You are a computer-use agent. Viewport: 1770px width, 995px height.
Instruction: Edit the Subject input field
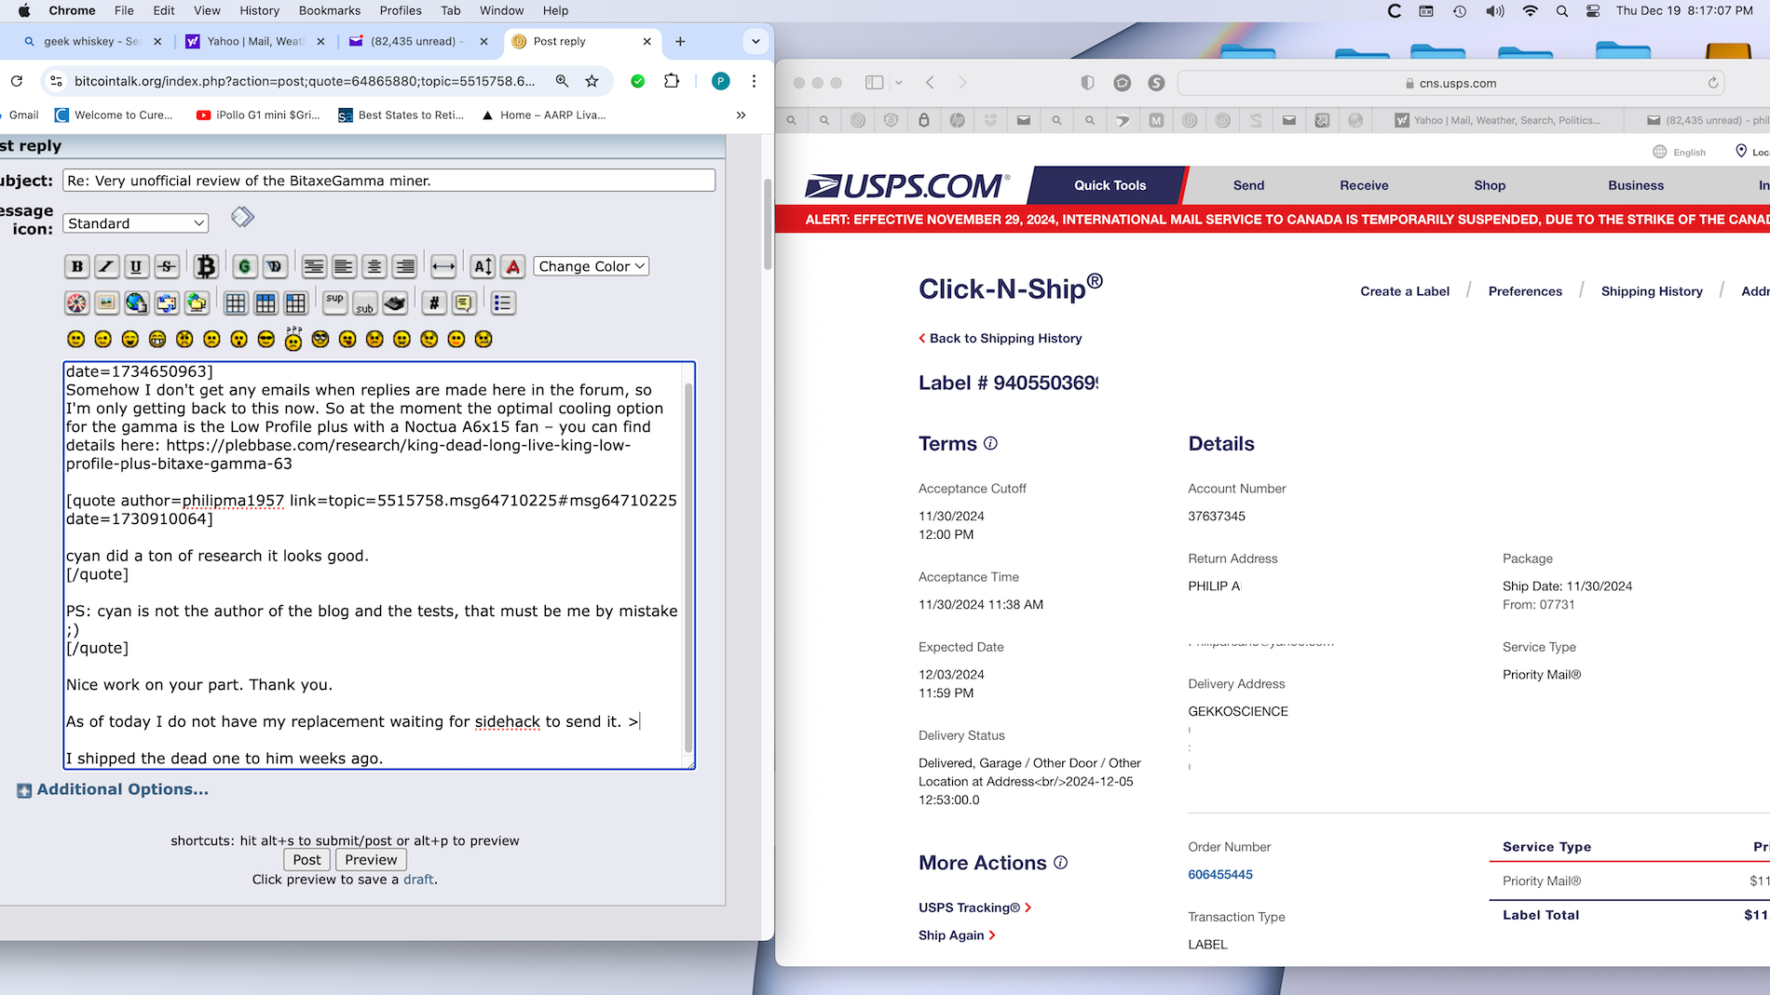click(x=388, y=181)
